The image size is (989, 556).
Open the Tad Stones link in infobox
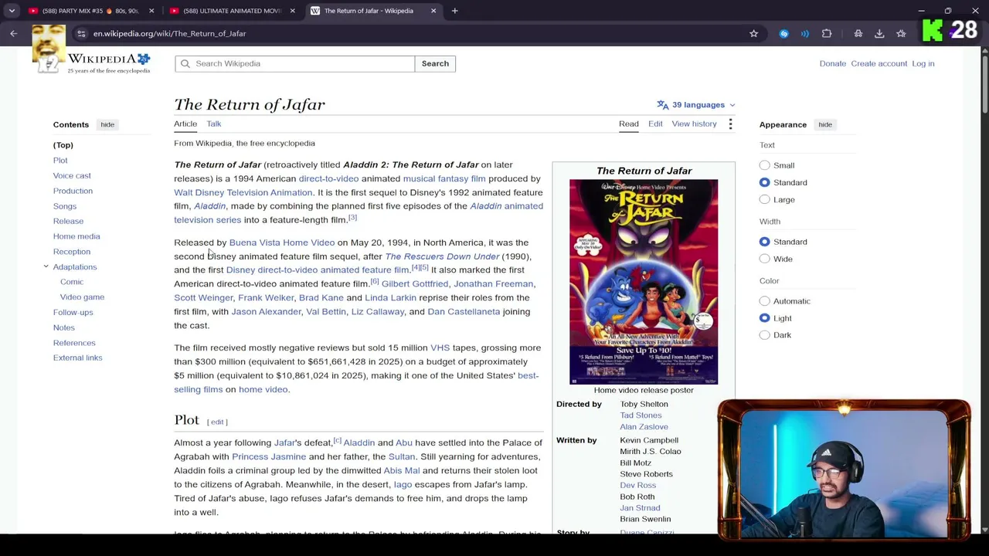point(641,415)
